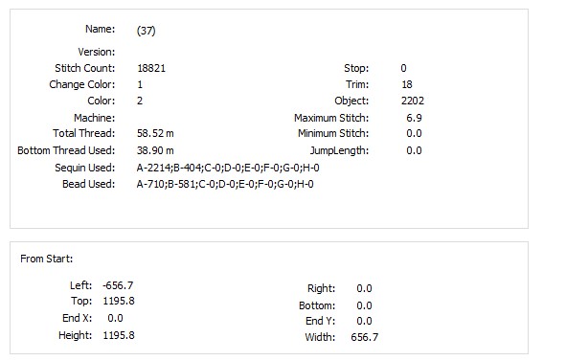Click the Version label
566x361 pixels.
tap(97, 52)
